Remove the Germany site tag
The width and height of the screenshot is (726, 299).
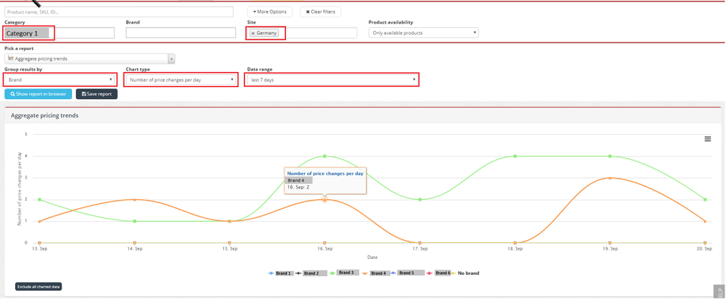pos(253,33)
